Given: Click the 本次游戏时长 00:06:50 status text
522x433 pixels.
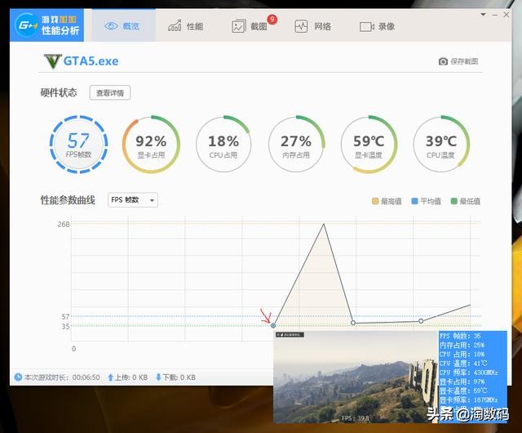Looking at the screenshot, I should [x=62, y=377].
